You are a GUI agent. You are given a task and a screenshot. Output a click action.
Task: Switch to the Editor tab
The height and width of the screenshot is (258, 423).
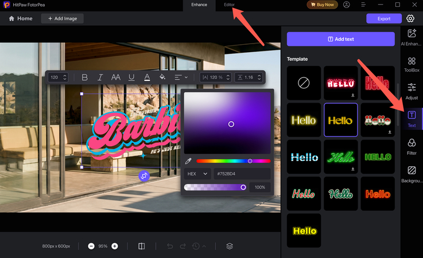(x=229, y=5)
